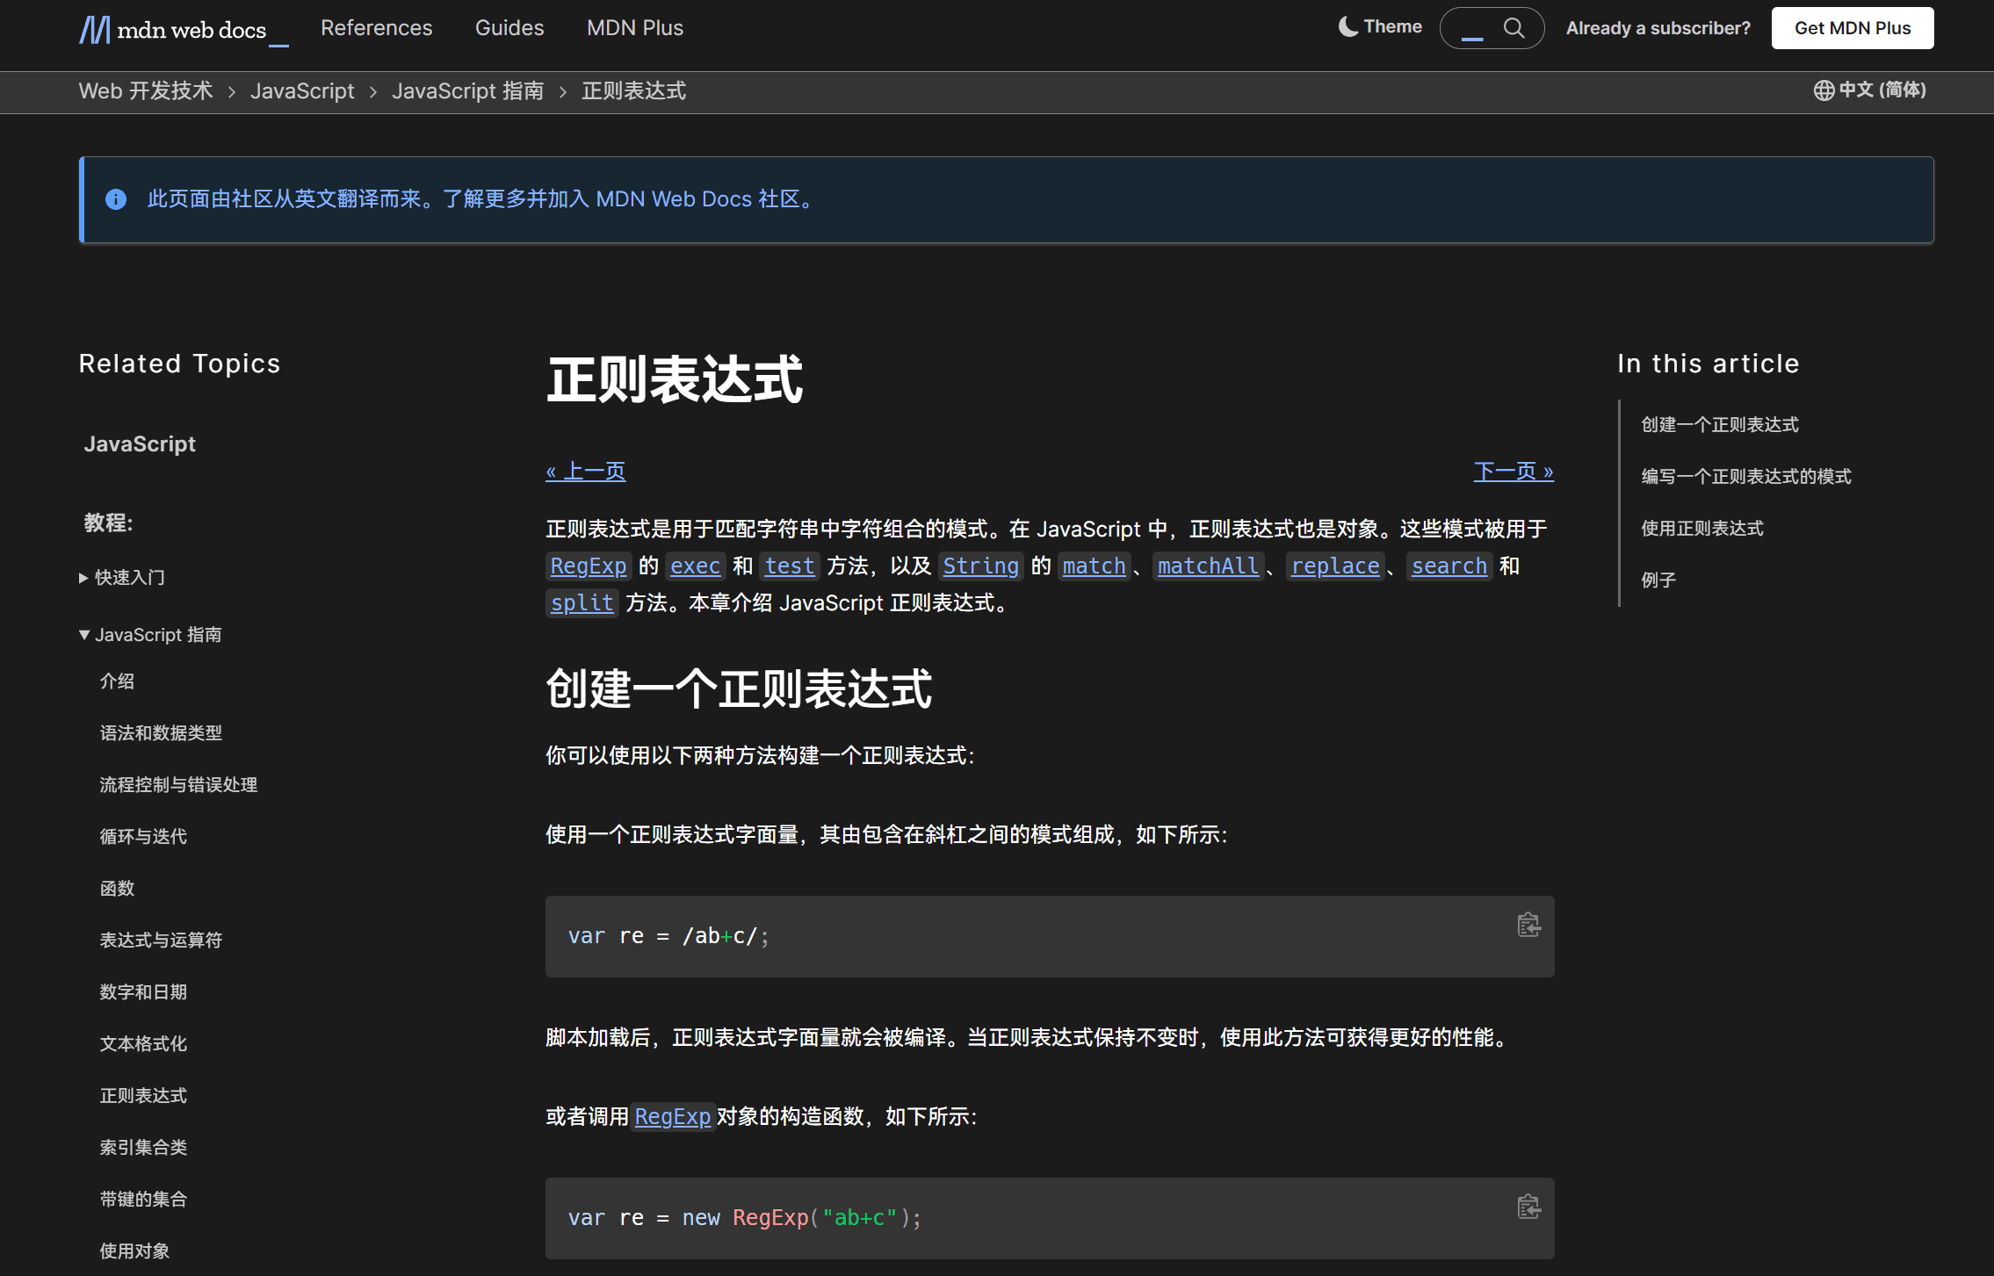Screen dimensions: 1994x1276
Task: Select JavaScript in the breadcrumb
Action: 302,91
